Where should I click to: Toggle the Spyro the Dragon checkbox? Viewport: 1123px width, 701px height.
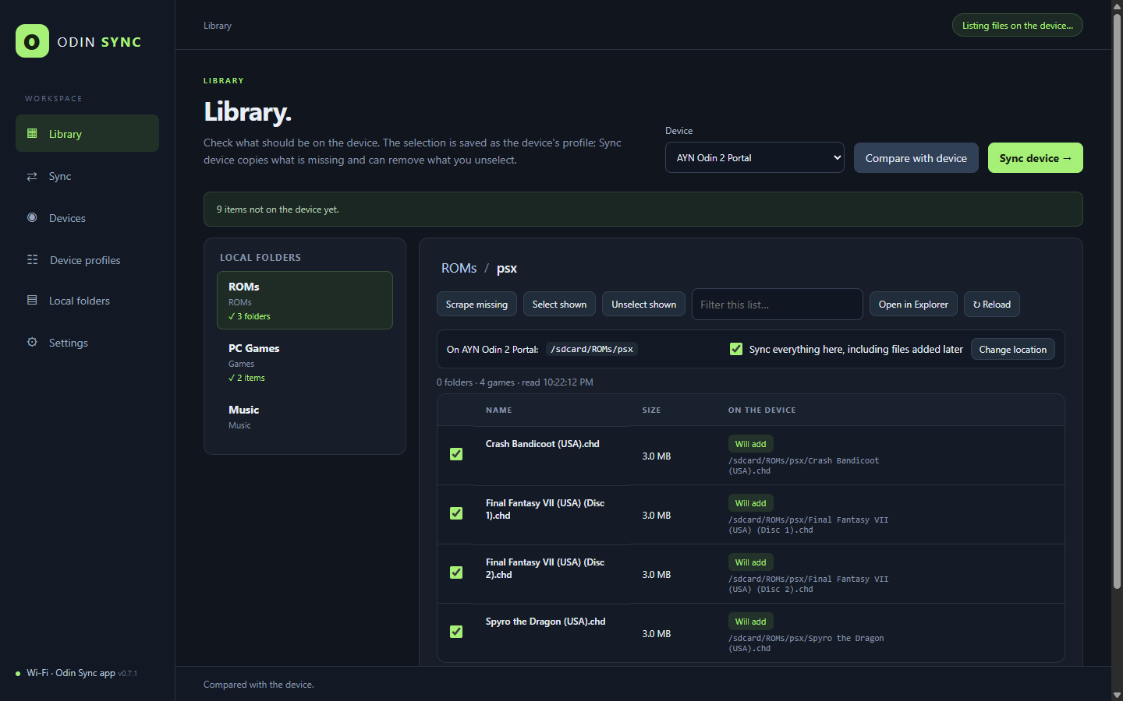456,632
